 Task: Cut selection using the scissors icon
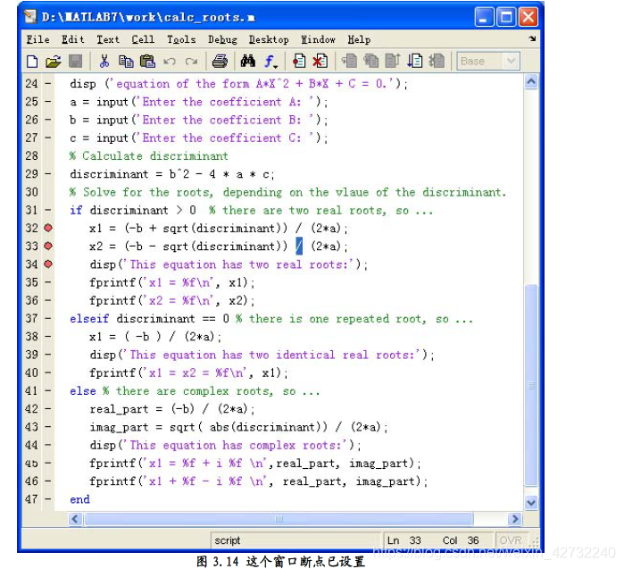click(104, 62)
